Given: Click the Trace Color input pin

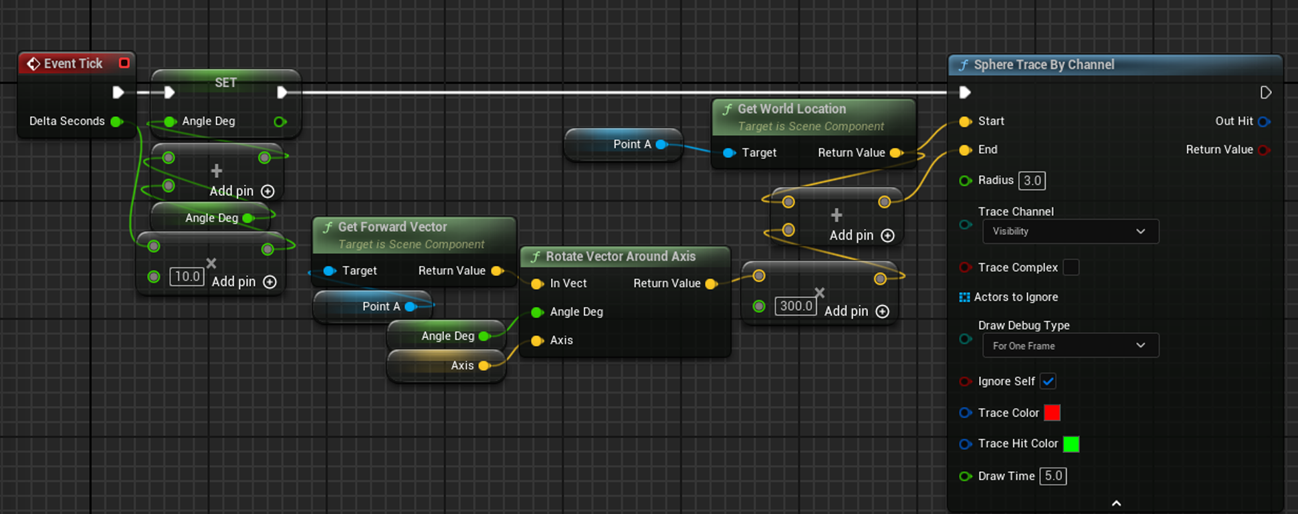Looking at the screenshot, I should click(964, 413).
